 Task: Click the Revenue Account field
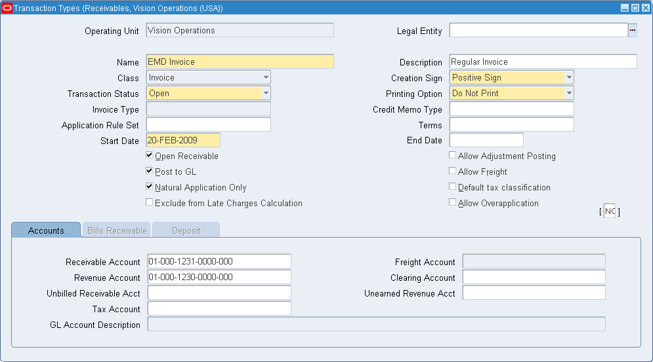(219, 277)
